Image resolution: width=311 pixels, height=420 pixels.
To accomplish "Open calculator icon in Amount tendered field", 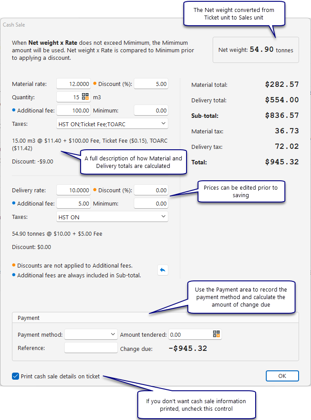I will (216, 334).
